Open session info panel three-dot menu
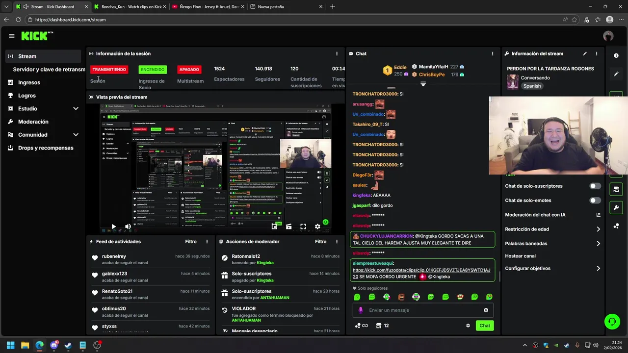 click(337, 53)
